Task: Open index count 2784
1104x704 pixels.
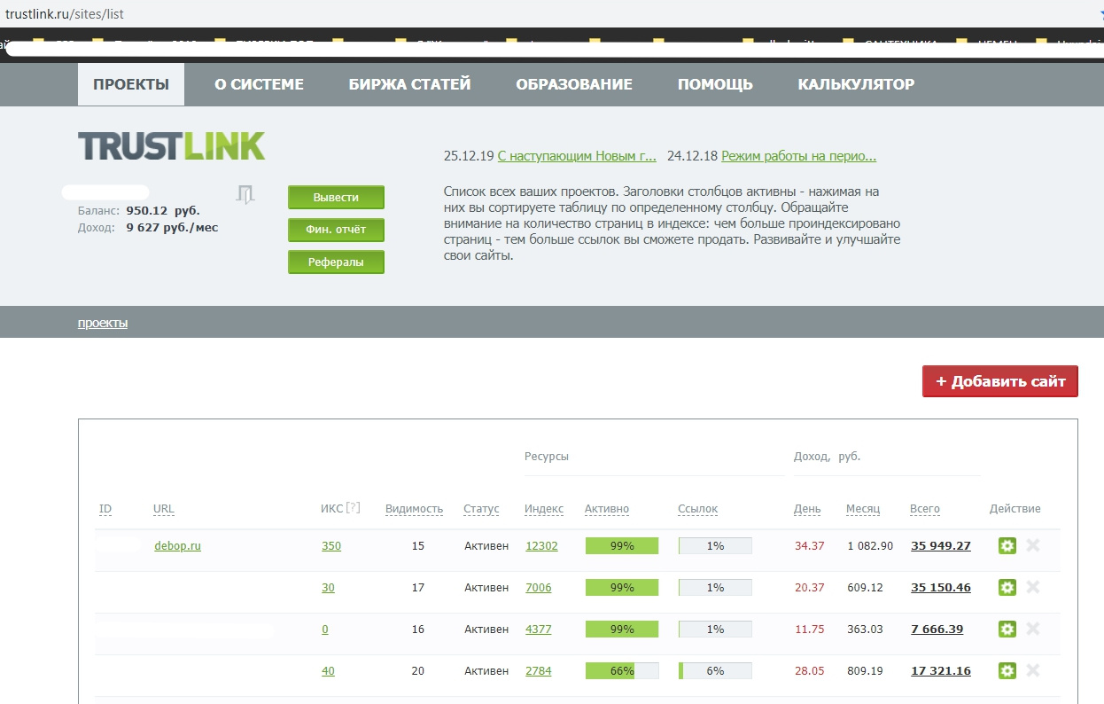Action: click(539, 671)
